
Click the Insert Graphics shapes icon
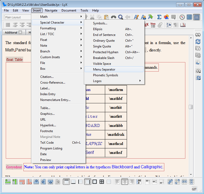166,17
